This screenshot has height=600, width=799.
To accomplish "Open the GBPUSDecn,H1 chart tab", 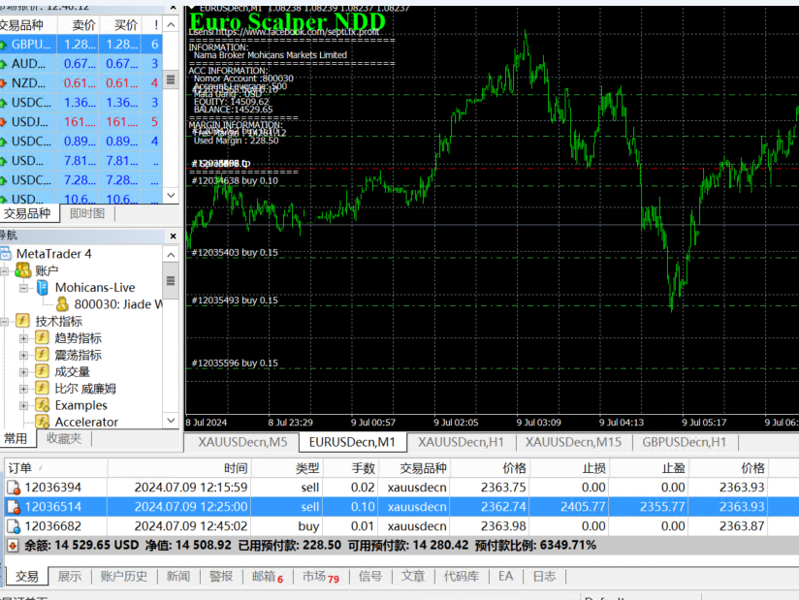I will (684, 442).
